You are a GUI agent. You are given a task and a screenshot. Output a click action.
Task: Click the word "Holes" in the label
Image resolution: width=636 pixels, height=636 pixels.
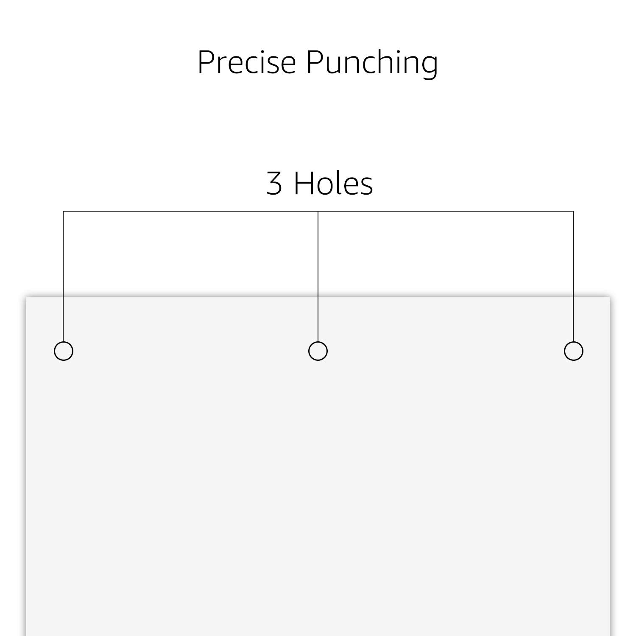pyautogui.click(x=333, y=183)
